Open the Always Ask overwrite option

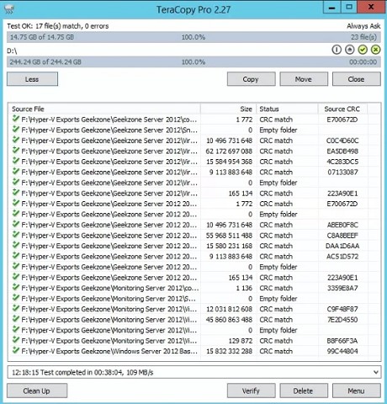click(363, 26)
